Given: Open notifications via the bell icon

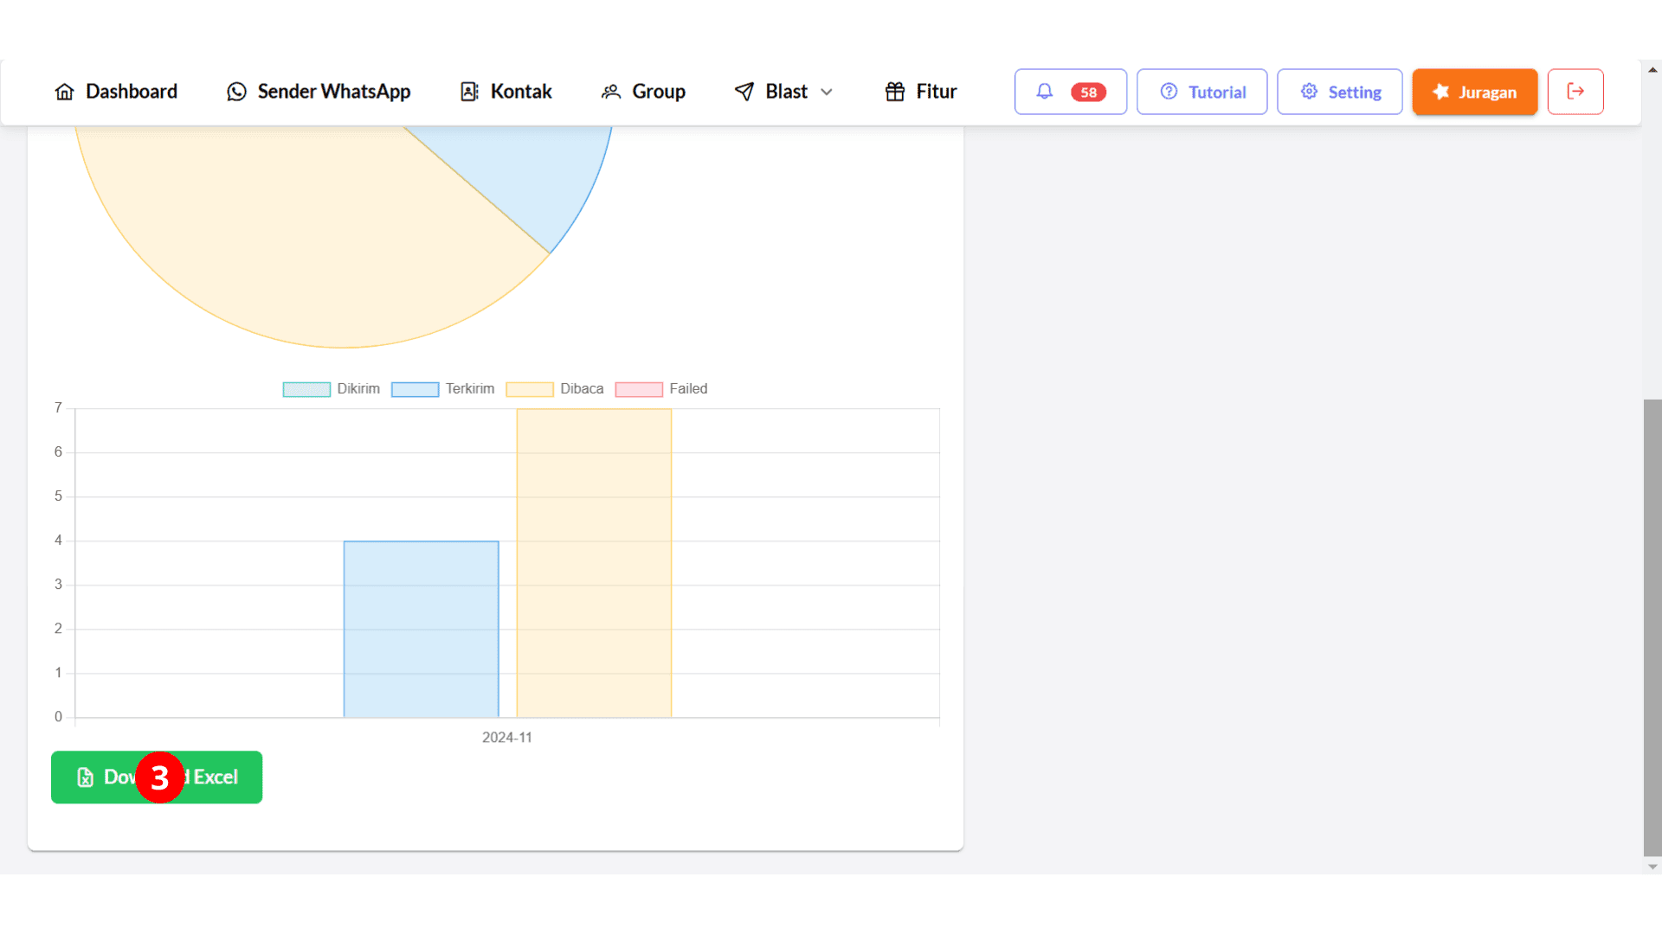Looking at the screenshot, I should [1045, 92].
